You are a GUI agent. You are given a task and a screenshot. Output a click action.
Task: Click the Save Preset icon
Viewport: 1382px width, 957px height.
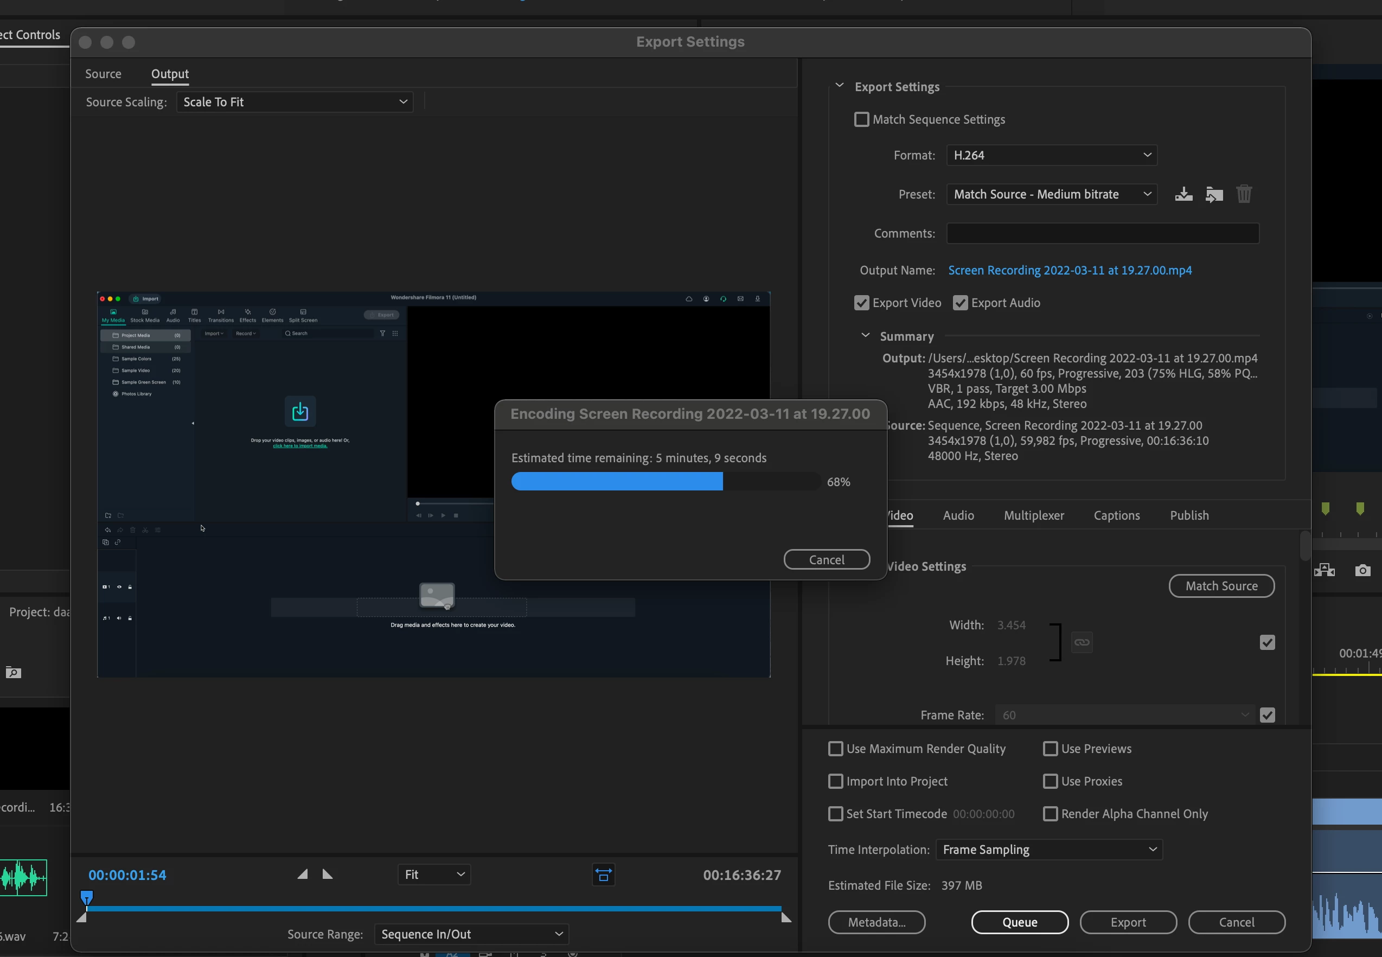[1183, 194]
